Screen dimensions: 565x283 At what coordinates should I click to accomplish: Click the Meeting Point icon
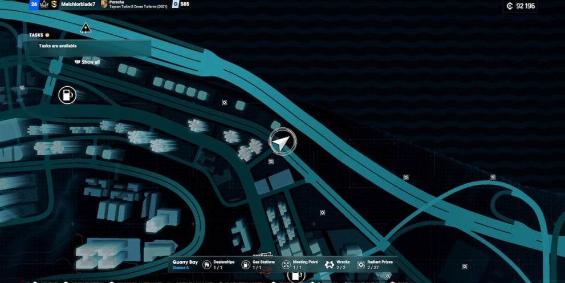[x=286, y=265]
